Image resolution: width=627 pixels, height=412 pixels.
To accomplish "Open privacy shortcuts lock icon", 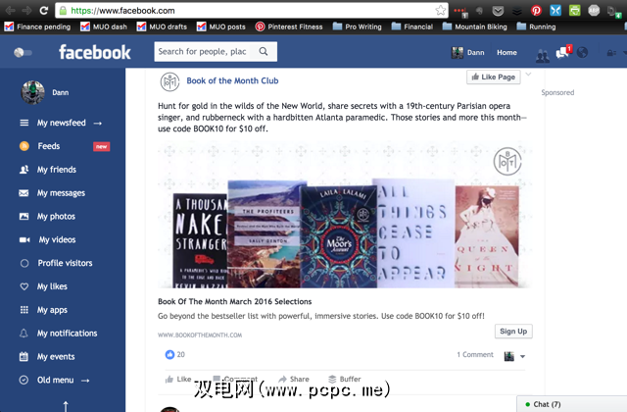I will [611, 53].
